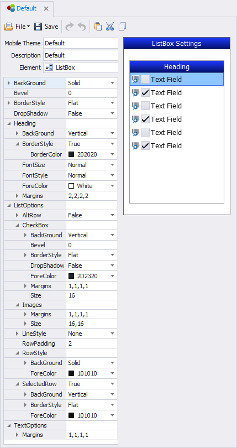Viewport: 237px width, 448px height.
Task: Click the redo arrow icon
Action: click(70, 27)
